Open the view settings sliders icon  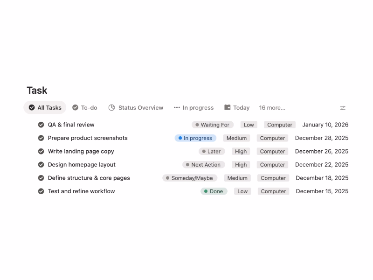pyautogui.click(x=343, y=108)
